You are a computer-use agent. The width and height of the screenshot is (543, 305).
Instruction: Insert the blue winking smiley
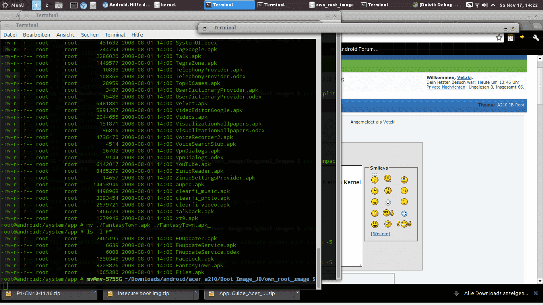click(404, 214)
